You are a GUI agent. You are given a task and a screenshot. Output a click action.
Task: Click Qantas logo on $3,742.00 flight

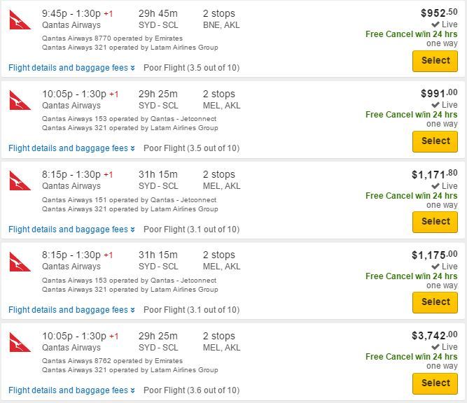pyautogui.click(x=20, y=342)
